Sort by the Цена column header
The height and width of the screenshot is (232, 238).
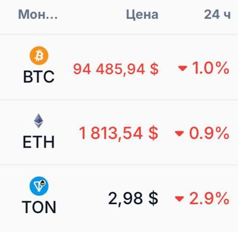pyautogui.click(x=142, y=15)
